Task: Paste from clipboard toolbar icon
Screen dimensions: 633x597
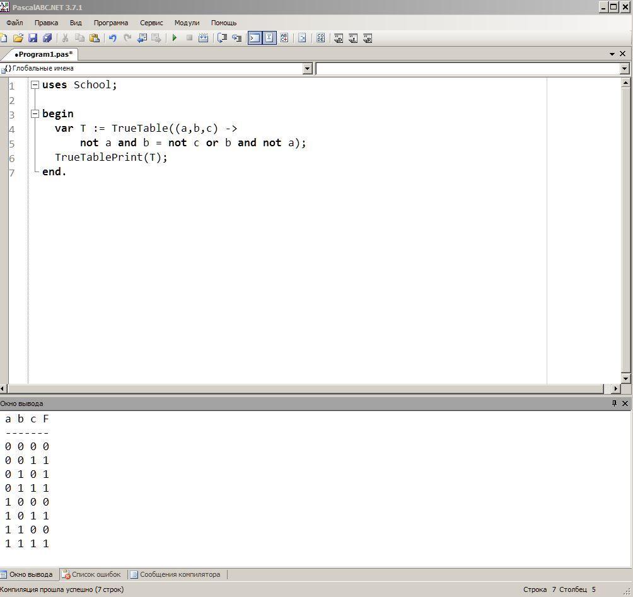Action: [x=95, y=38]
